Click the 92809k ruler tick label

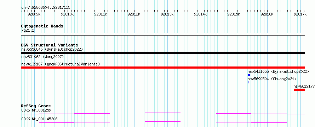(x=34, y=14)
